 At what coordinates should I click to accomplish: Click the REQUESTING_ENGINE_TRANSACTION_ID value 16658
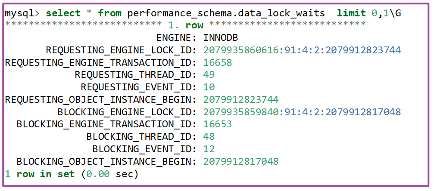pos(218,62)
